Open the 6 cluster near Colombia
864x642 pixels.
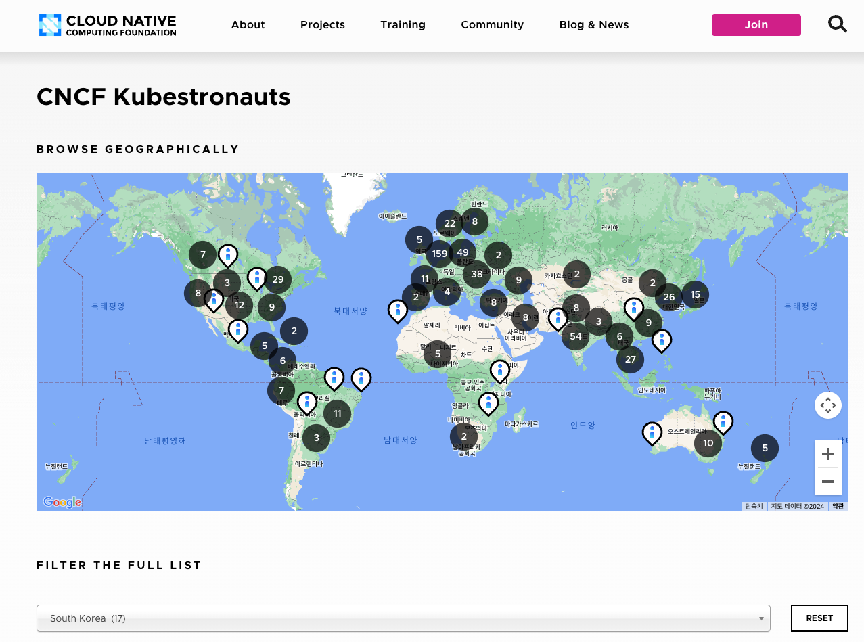tap(283, 361)
